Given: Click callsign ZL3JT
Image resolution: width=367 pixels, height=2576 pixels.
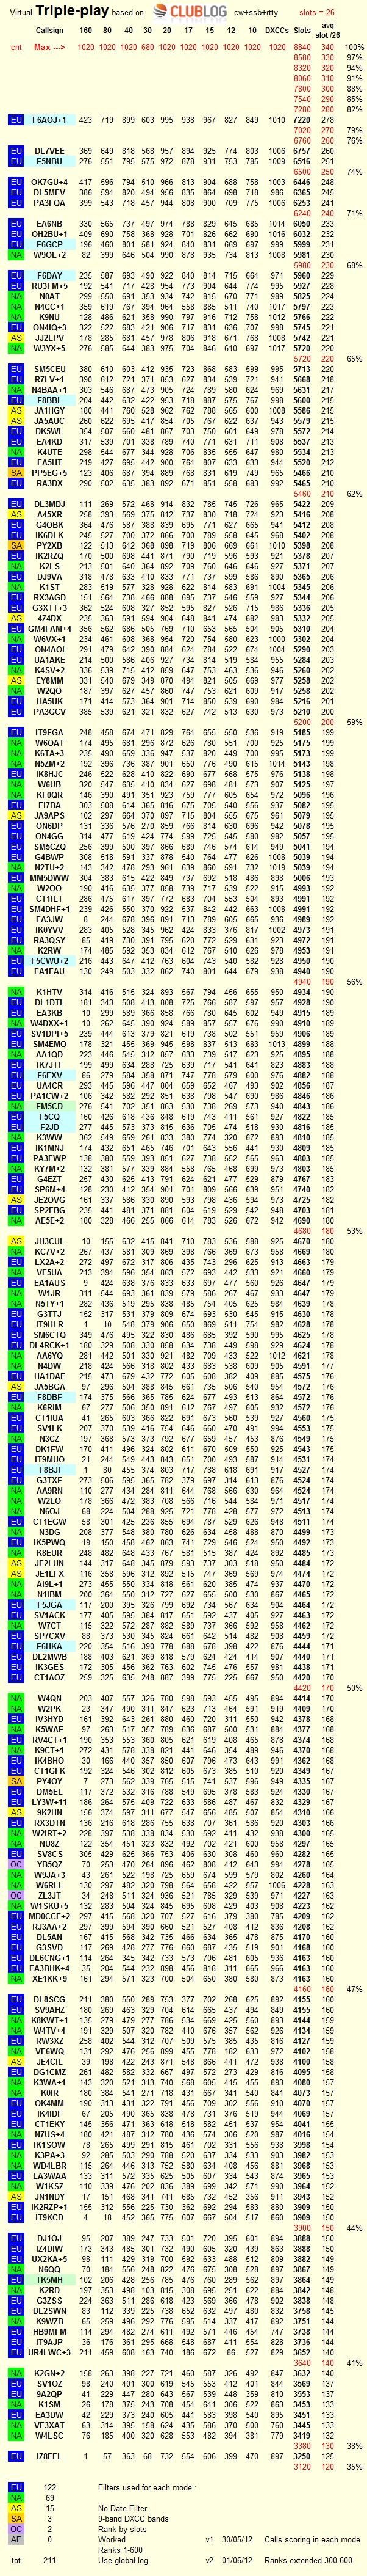Looking at the screenshot, I should [49, 1895].
